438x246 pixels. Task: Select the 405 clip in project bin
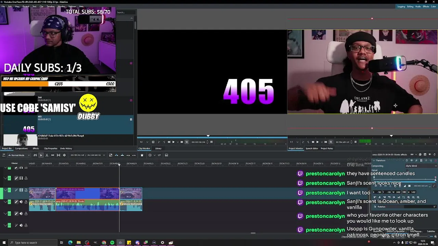[68, 125]
